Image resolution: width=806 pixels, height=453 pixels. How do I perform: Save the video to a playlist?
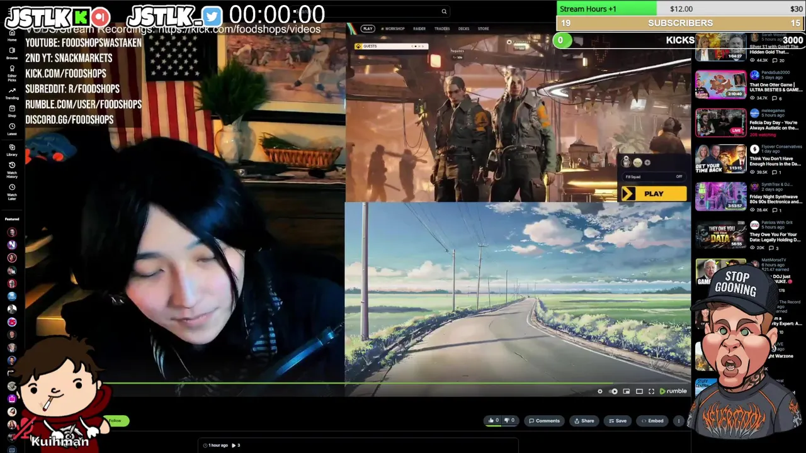click(x=617, y=420)
